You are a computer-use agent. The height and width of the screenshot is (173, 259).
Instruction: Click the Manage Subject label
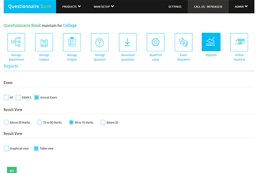(44, 57)
